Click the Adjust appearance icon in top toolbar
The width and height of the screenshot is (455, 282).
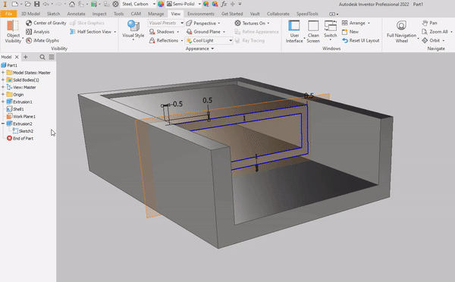pos(206,4)
